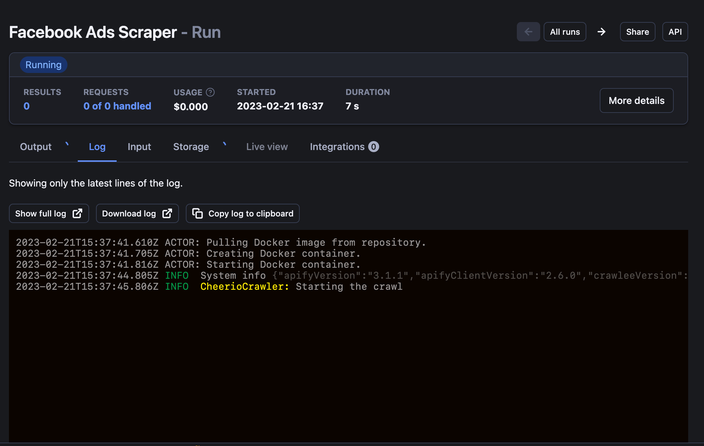Open the API button
The width and height of the screenshot is (704, 446).
pos(675,32)
